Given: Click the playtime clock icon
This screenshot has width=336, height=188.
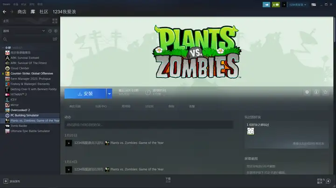Looking at the screenshot, I should tap(148, 92).
